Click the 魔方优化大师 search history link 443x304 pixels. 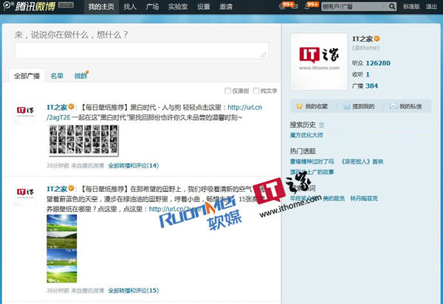(306, 135)
